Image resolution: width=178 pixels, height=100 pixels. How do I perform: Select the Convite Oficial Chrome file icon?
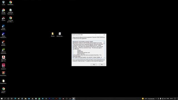[x=3, y=90]
